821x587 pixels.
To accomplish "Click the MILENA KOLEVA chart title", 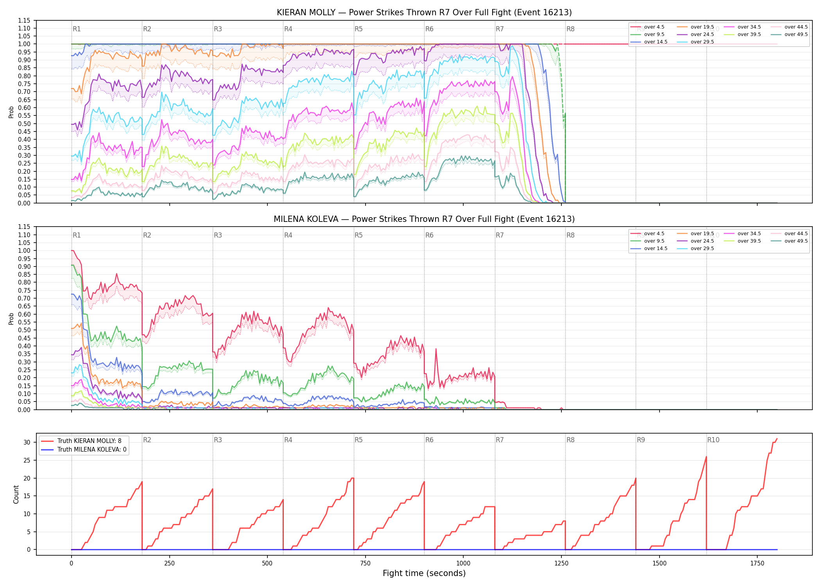I will 424,219.
